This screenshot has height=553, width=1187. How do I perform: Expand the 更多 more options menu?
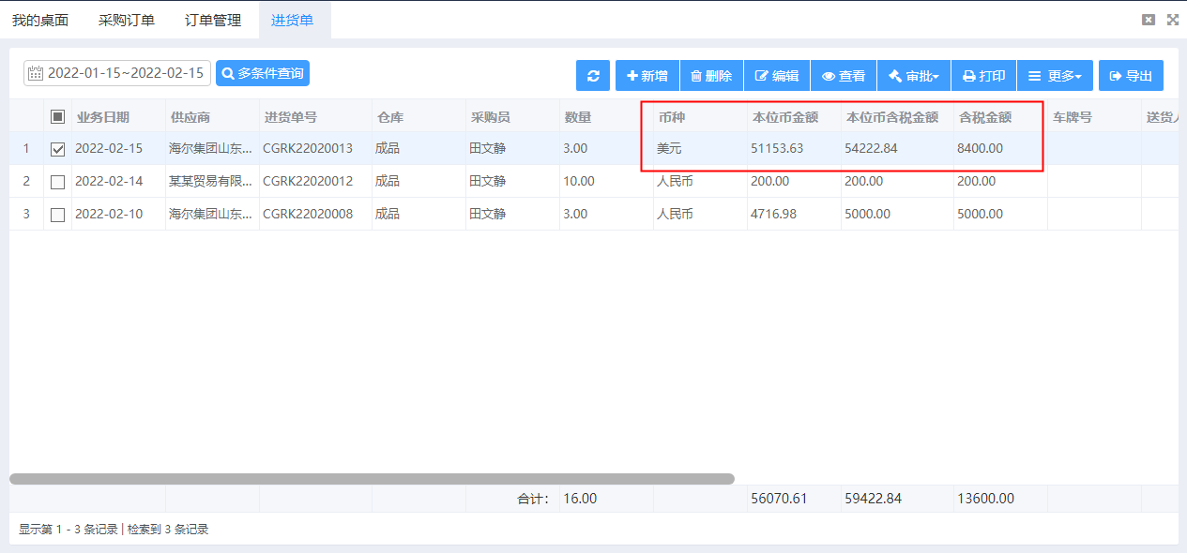(x=1055, y=76)
